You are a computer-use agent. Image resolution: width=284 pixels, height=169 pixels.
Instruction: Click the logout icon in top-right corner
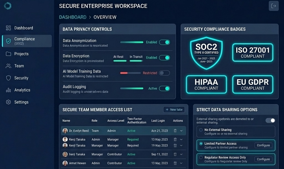tap(273, 6)
